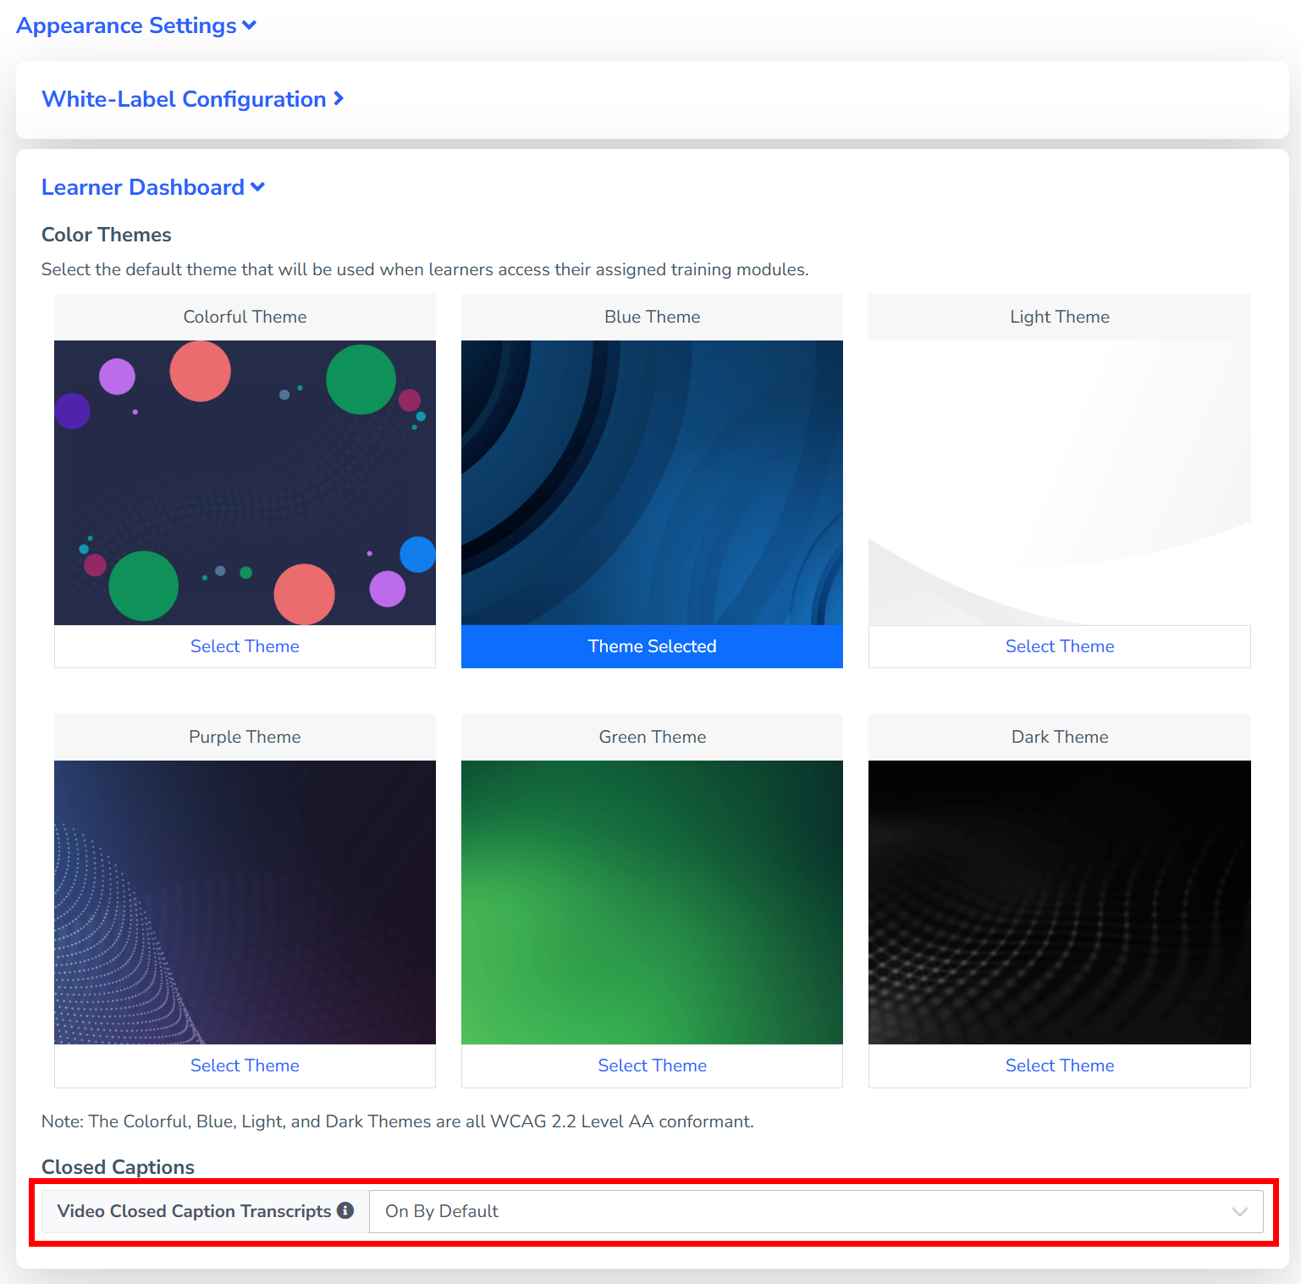Click the Video Closed Caption Transcripts label
This screenshot has height=1284, width=1301.
194,1211
